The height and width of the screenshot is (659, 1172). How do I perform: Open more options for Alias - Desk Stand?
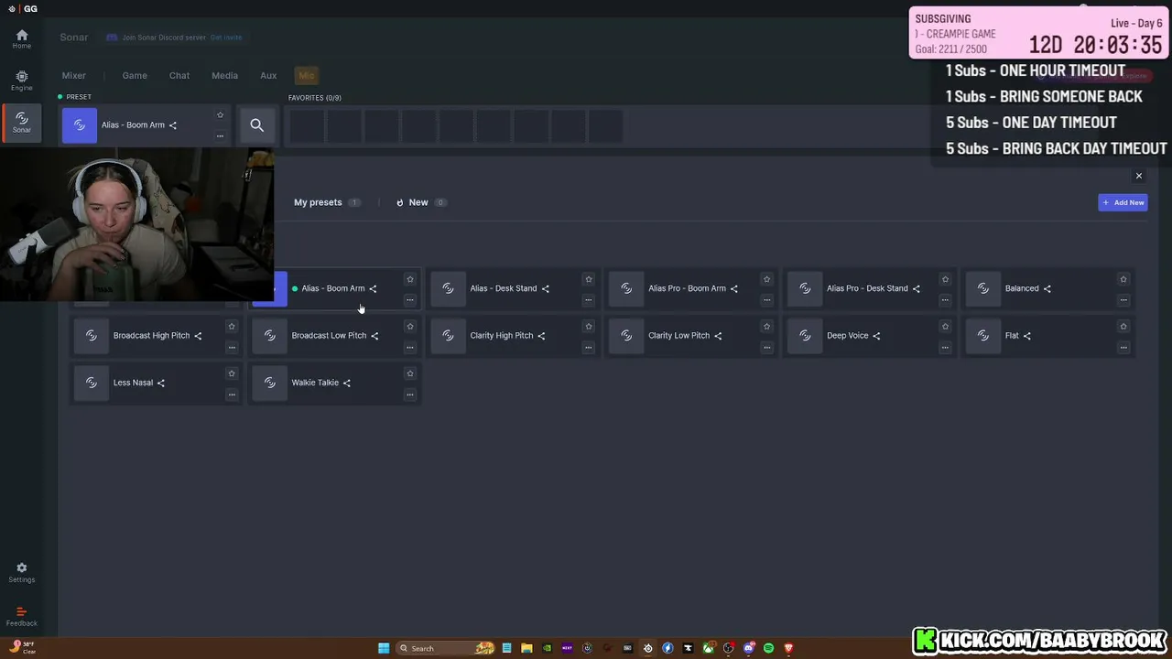(x=588, y=300)
